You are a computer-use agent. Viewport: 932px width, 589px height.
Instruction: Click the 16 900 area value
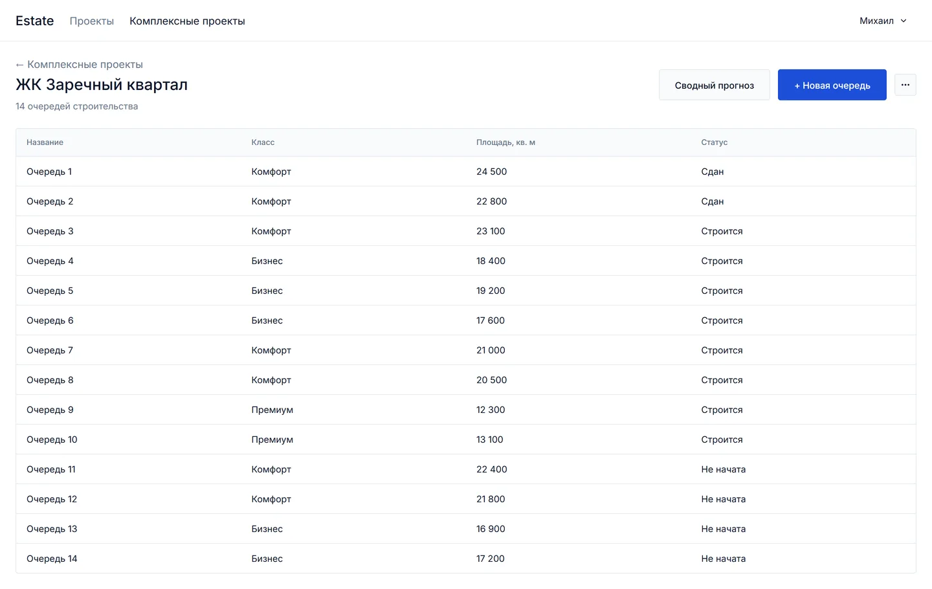tap(491, 529)
